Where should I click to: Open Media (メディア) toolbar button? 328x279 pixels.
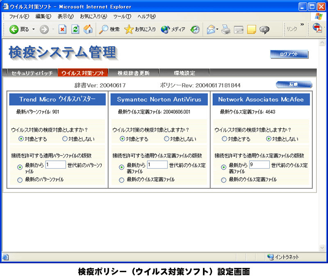[x=173, y=29]
